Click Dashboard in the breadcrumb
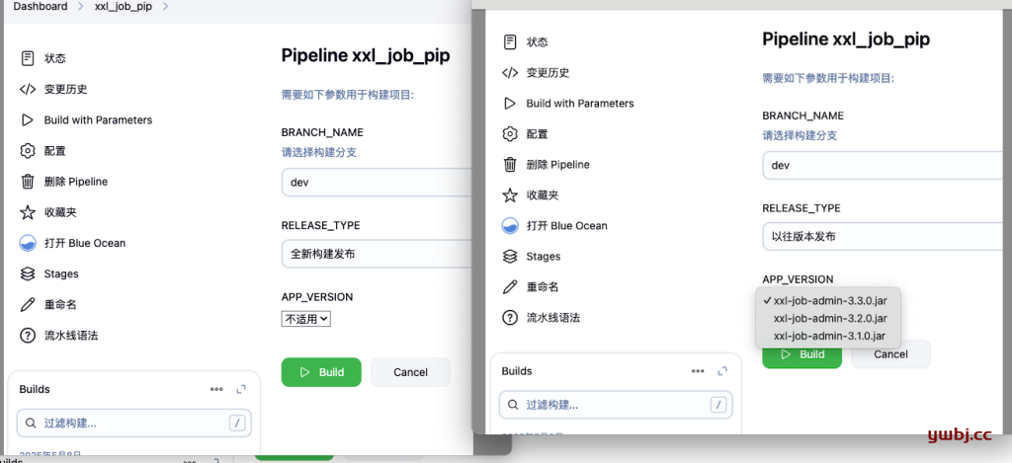The width and height of the screenshot is (1012, 463). tap(40, 7)
